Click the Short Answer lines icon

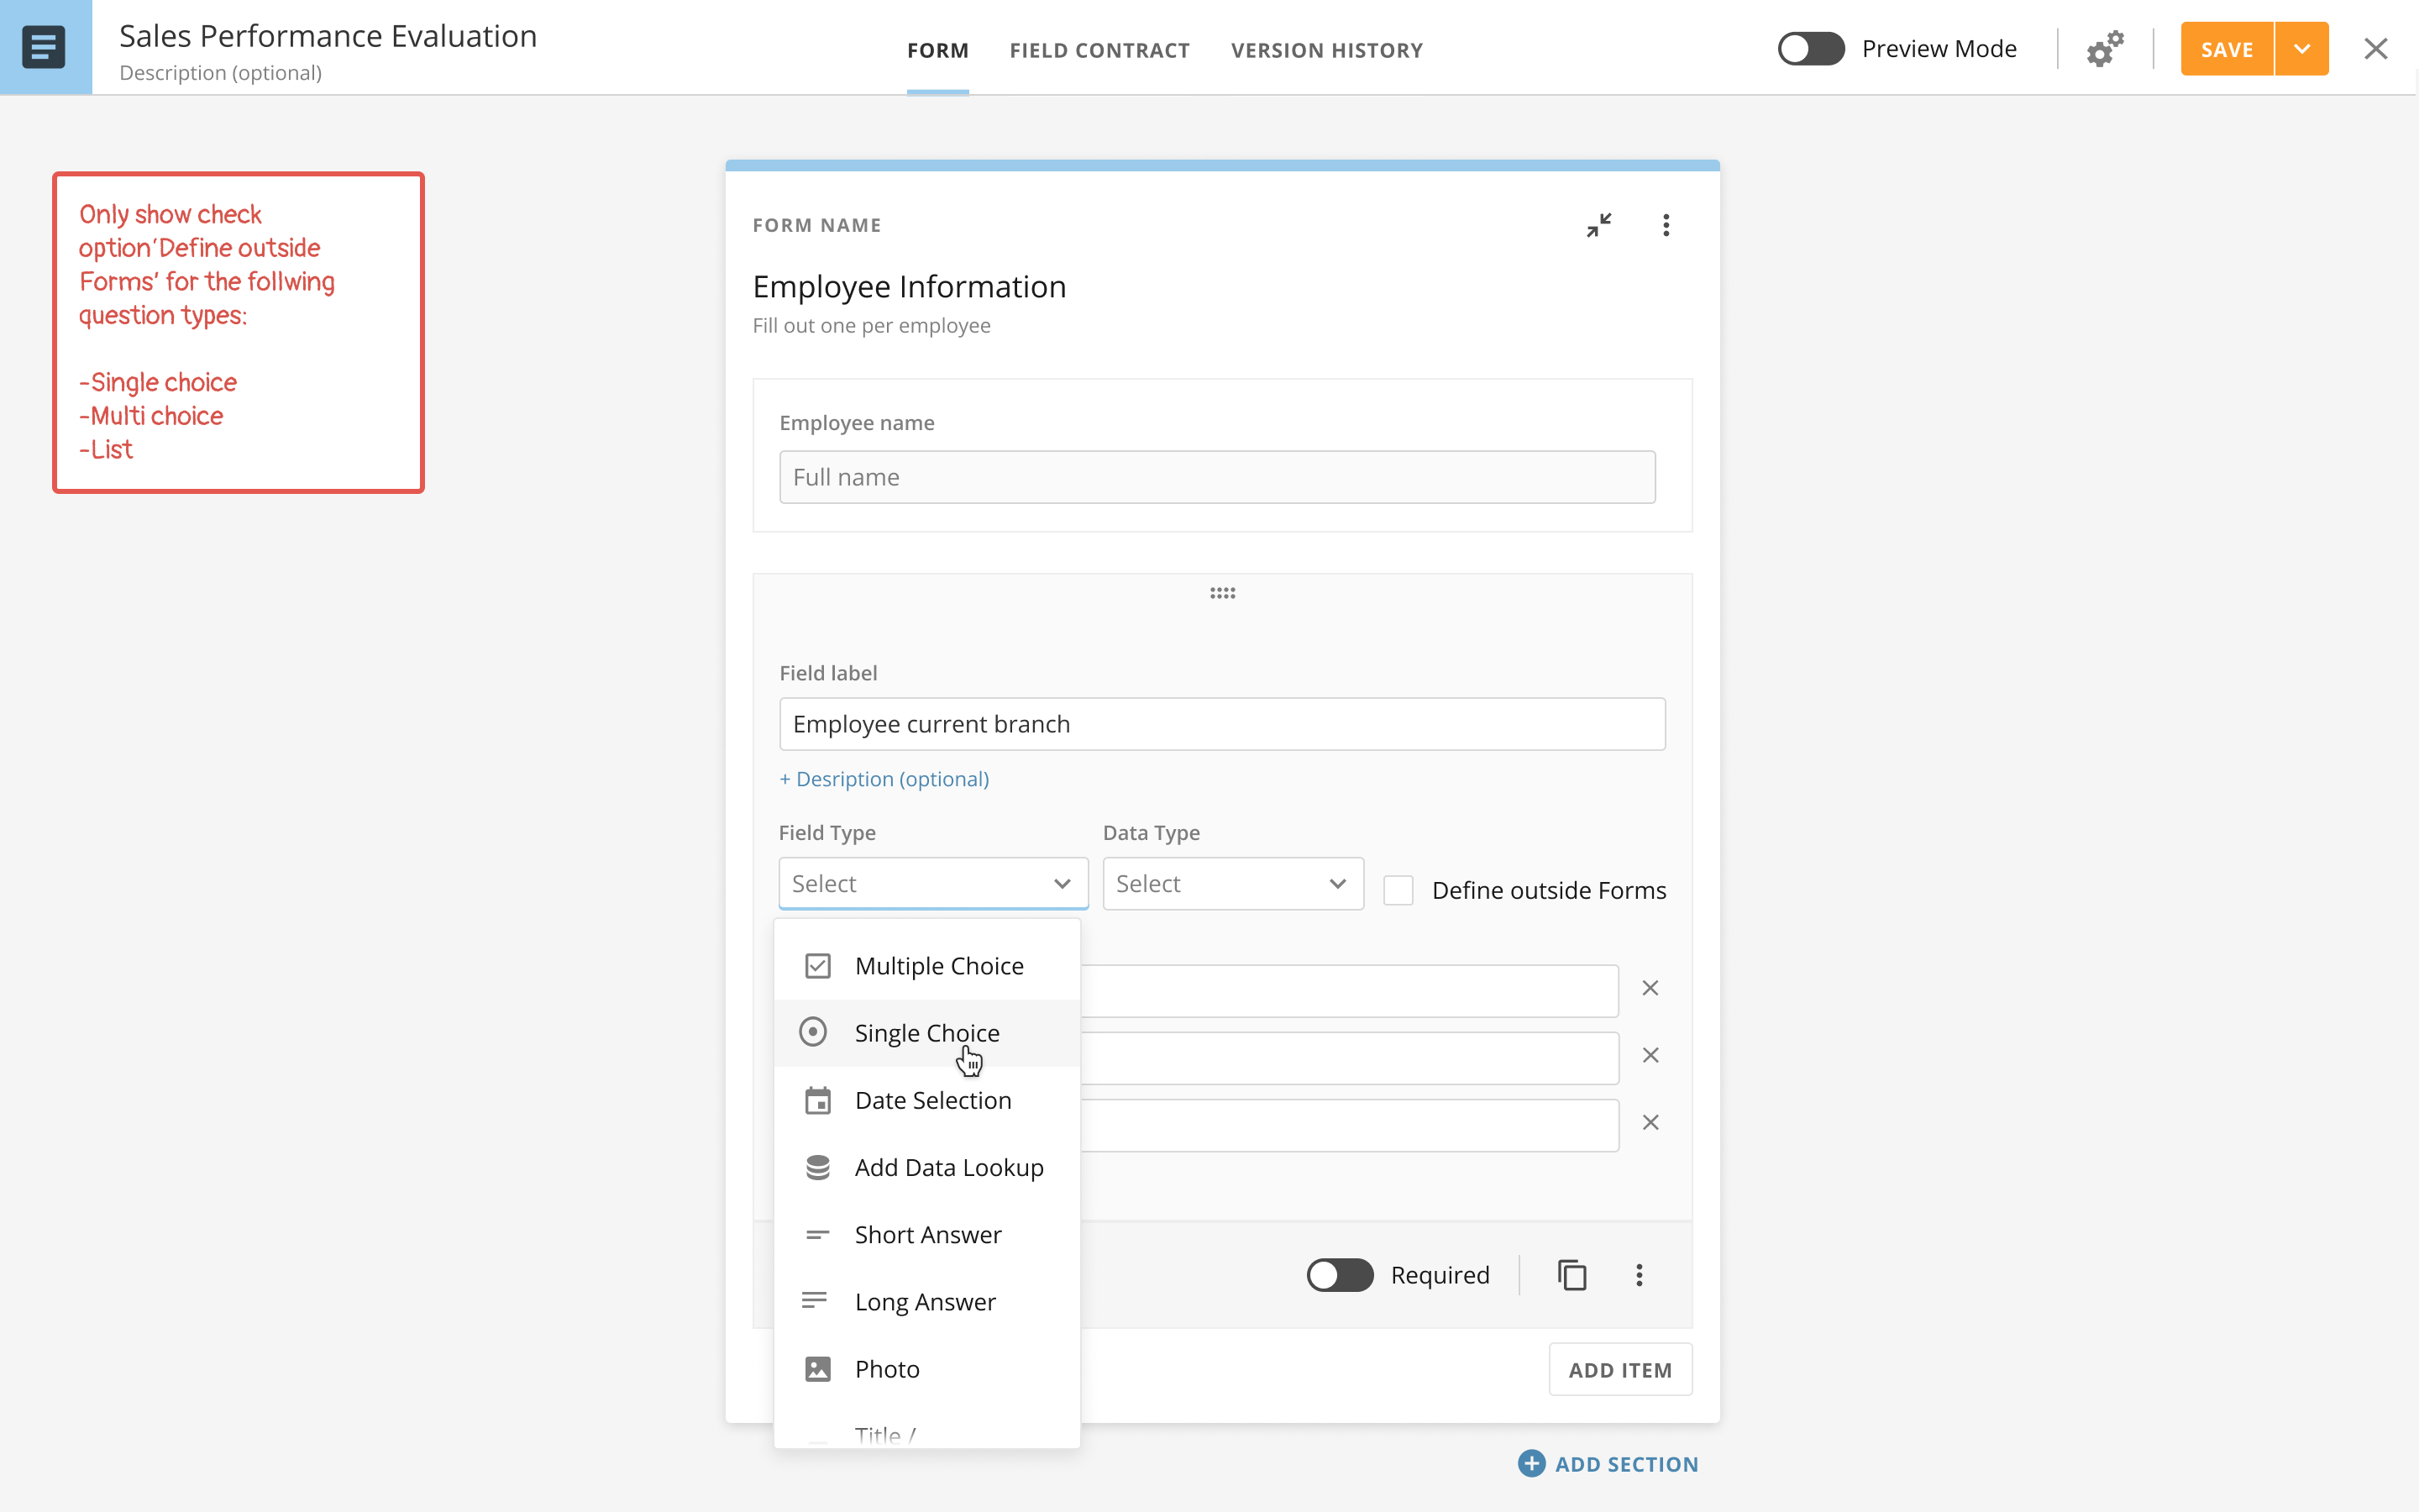click(x=817, y=1235)
